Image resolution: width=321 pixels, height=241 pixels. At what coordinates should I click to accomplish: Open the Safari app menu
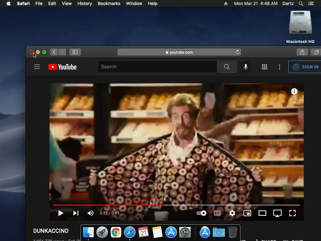(x=23, y=3)
